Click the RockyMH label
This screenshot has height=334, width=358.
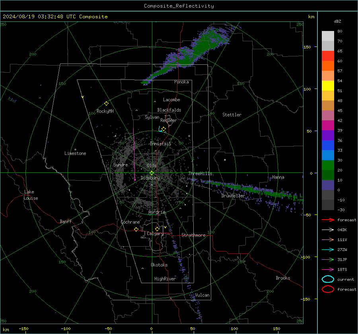tap(105, 111)
